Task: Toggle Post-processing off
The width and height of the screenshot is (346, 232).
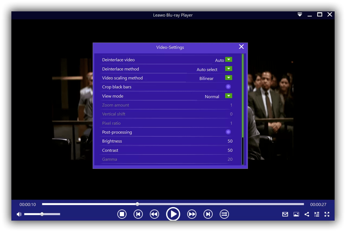Action: pos(228,132)
